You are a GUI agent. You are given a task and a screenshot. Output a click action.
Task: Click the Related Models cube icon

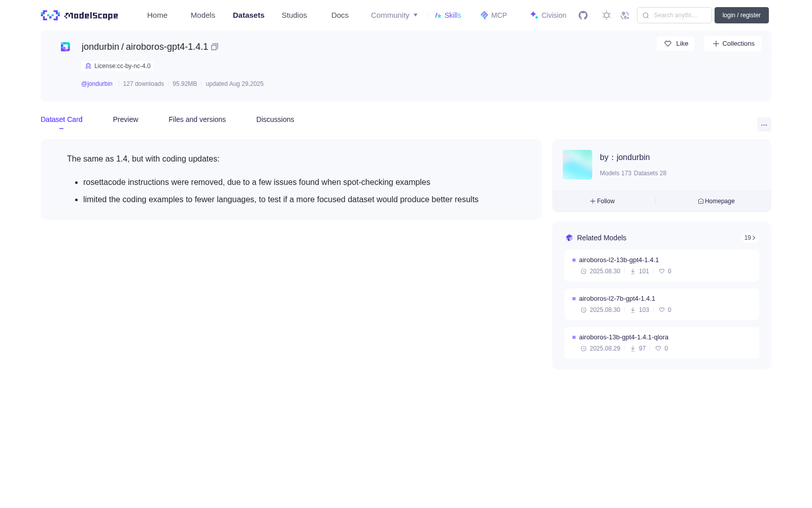click(x=569, y=238)
